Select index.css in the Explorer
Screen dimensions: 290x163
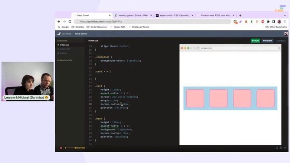click(64, 45)
